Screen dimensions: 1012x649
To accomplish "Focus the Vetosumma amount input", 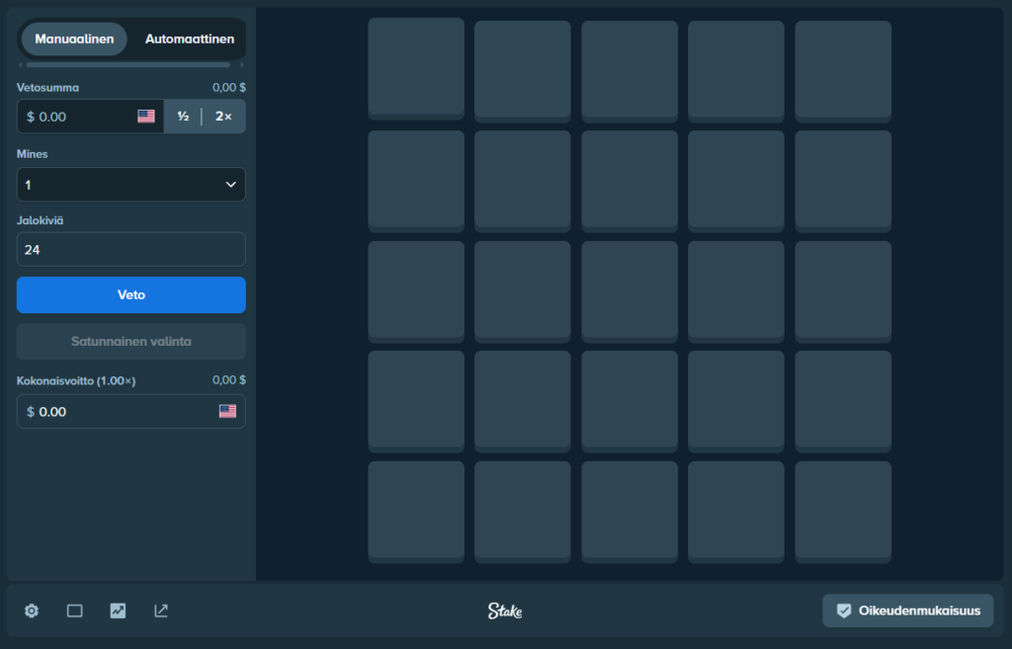I will click(x=81, y=117).
